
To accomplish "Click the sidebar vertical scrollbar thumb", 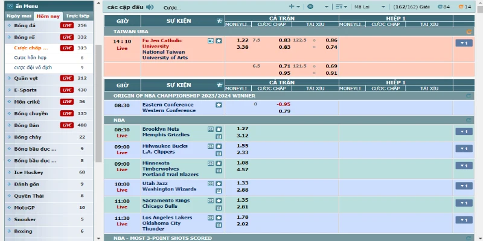I will click(98, 104).
